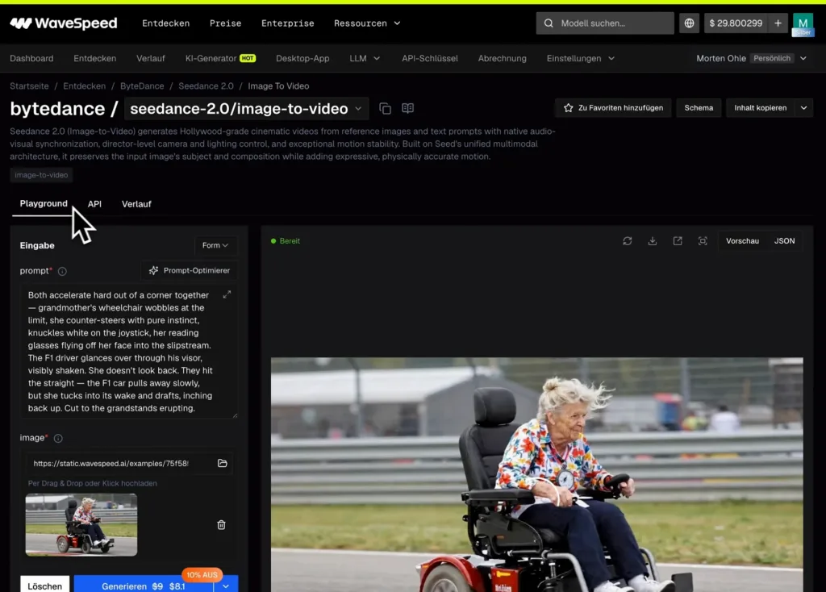Switch to the Verlauf tab below the title

[136, 204]
